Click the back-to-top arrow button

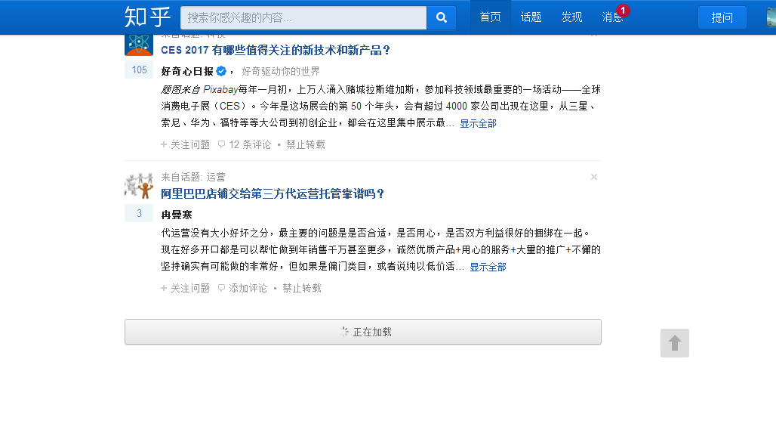(x=675, y=343)
